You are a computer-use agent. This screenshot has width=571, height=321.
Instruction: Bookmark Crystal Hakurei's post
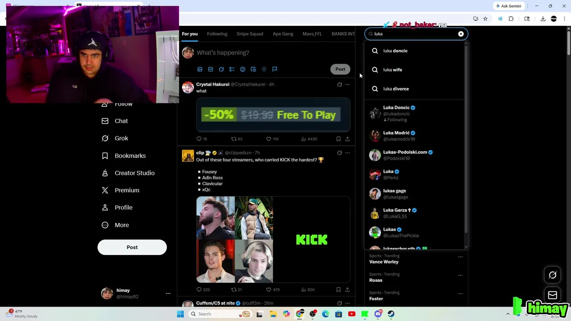click(339, 139)
